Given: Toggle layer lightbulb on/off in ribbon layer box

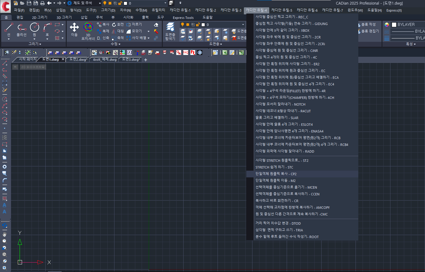Looking at the screenshot, I should 183,24.
